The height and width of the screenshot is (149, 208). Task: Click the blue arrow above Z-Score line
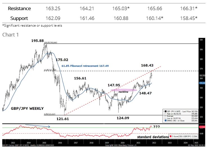[37, 127]
